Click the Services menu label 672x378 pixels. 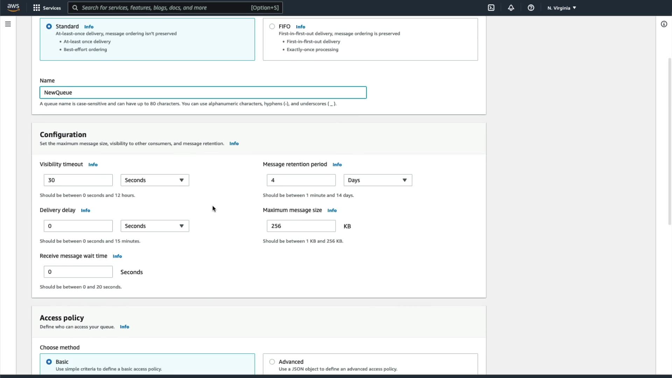[x=52, y=8]
